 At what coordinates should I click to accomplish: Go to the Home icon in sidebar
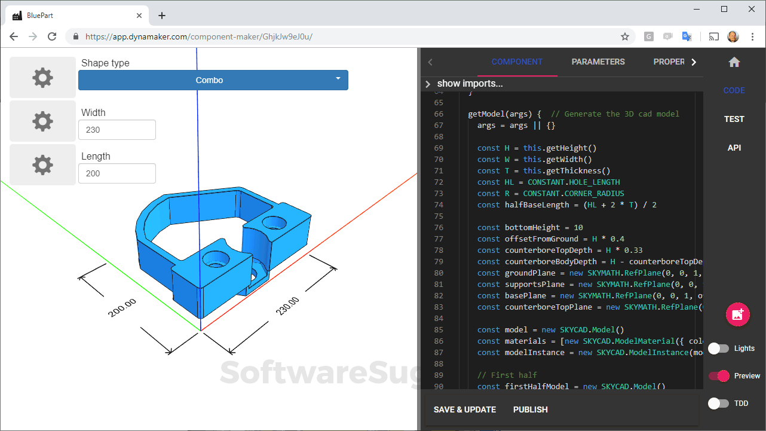(x=734, y=62)
